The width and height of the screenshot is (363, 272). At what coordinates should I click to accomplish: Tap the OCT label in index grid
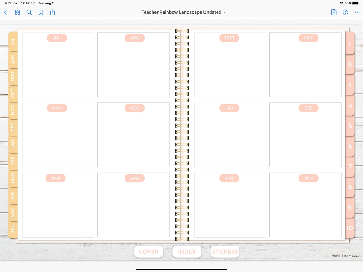[x=308, y=38]
